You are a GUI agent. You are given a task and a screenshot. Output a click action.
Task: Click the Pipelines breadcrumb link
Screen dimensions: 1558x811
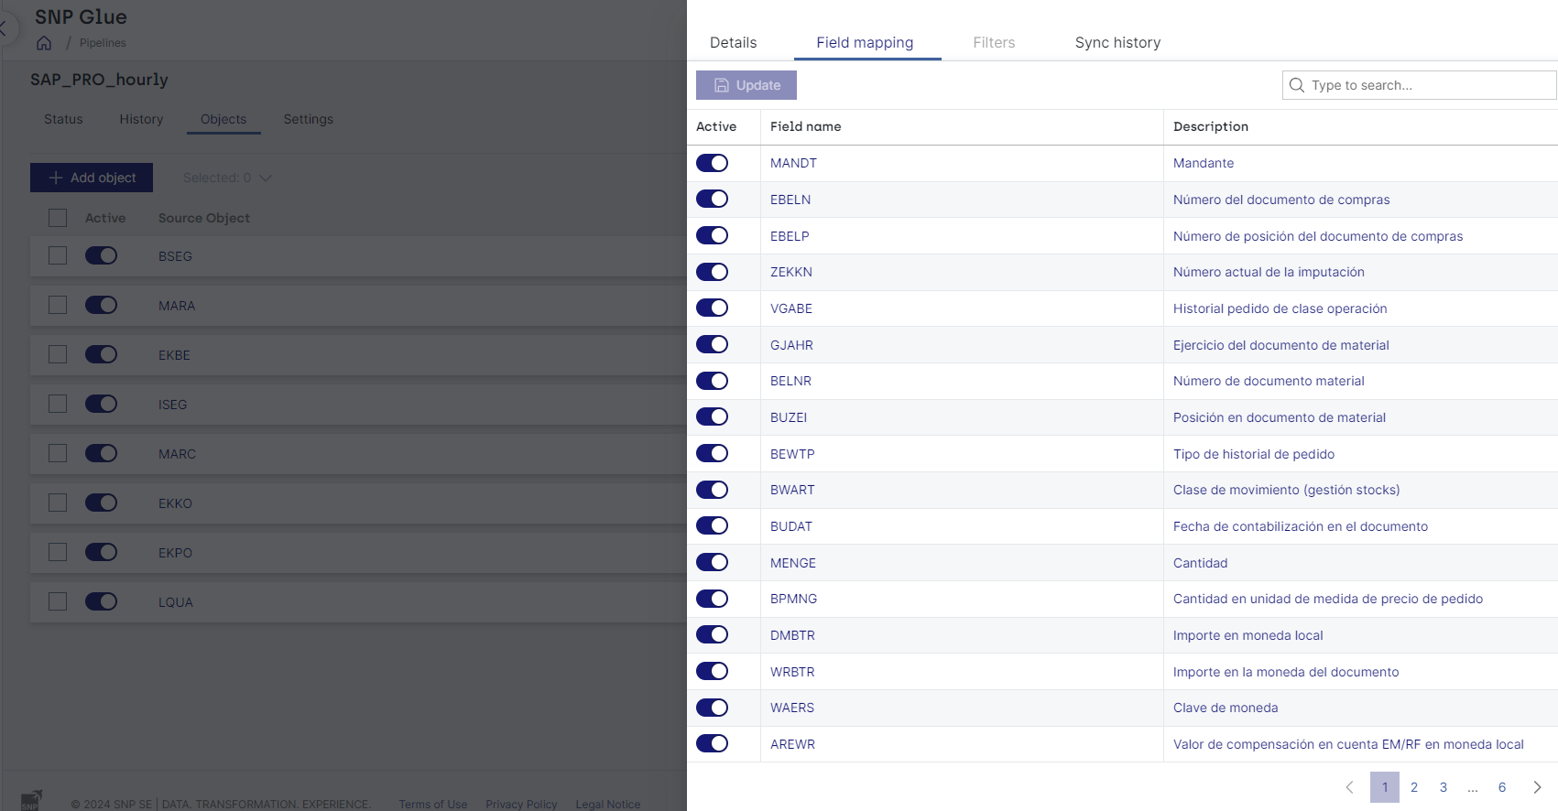point(103,43)
